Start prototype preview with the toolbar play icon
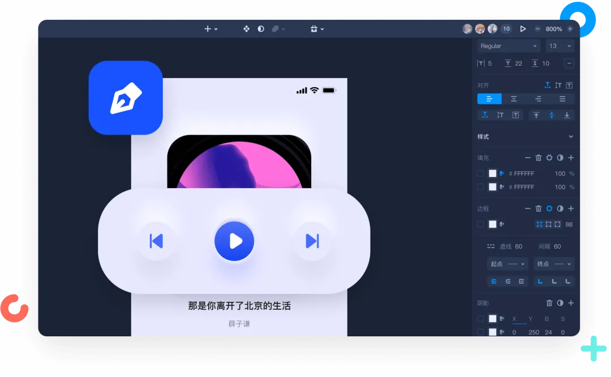This screenshot has width=611, height=377. pyautogui.click(x=523, y=29)
